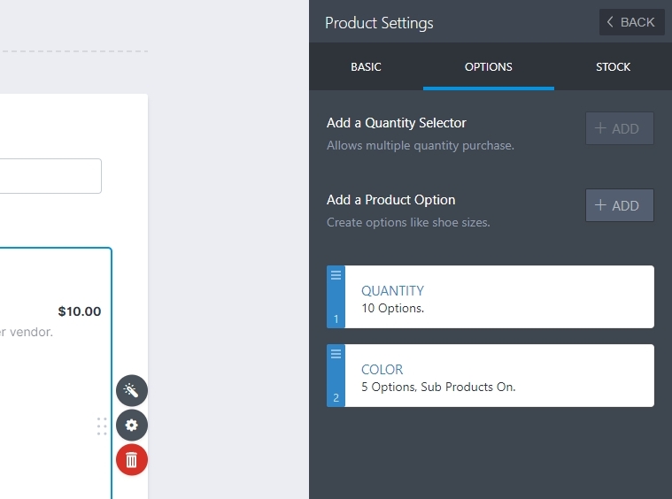Click the $10.00 product price

[80, 311]
